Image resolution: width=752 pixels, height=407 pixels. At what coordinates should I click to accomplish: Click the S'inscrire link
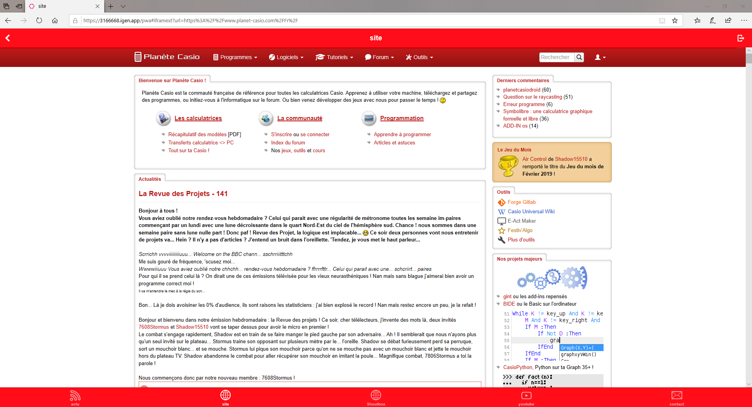click(282, 134)
